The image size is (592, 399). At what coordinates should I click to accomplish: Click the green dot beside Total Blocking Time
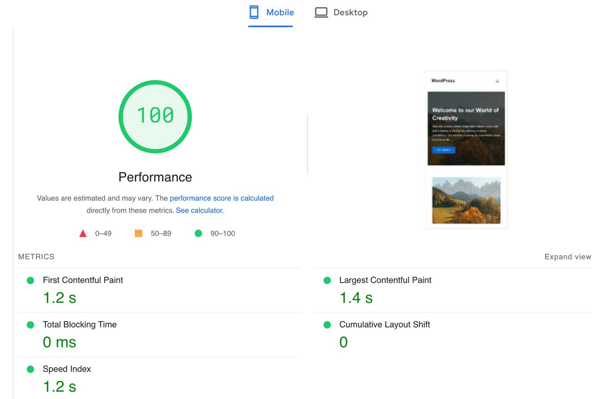tap(30, 325)
